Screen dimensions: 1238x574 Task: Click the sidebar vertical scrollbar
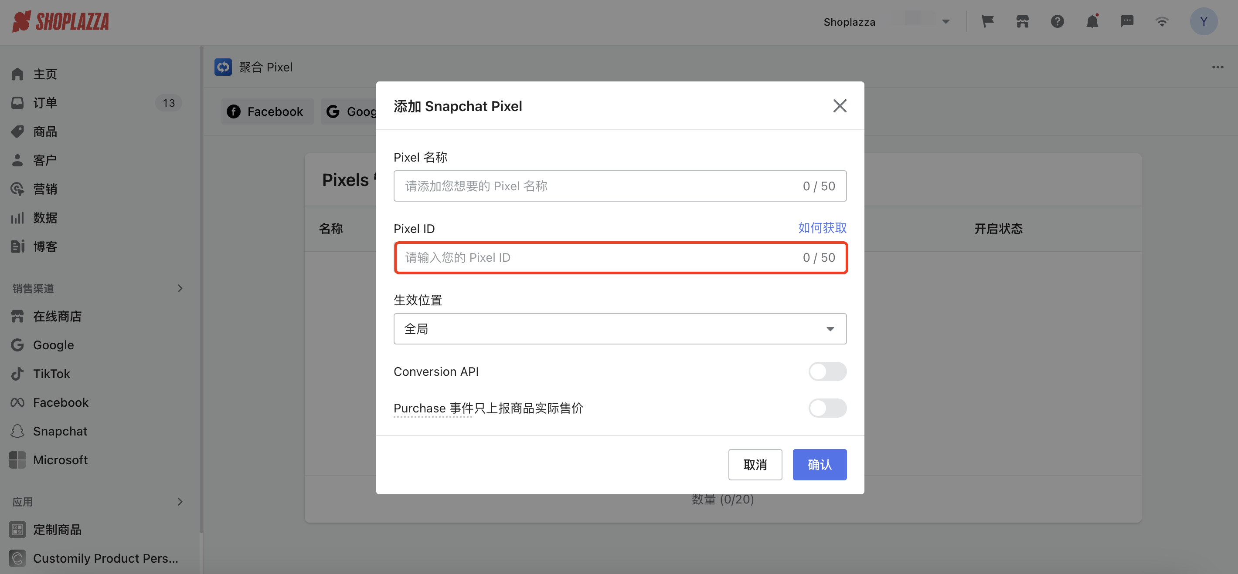coord(201,290)
